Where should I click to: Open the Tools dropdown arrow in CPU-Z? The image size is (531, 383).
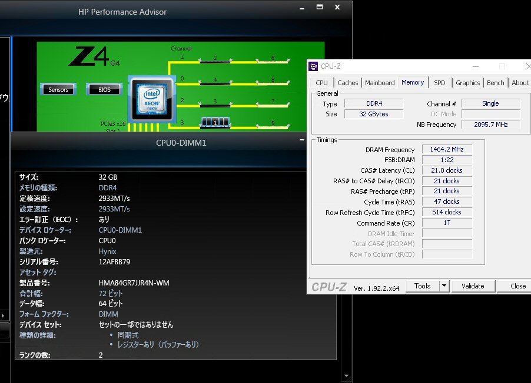(444, 286)
